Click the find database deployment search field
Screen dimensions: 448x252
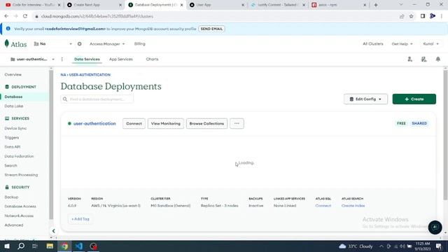tap(97, 99)
